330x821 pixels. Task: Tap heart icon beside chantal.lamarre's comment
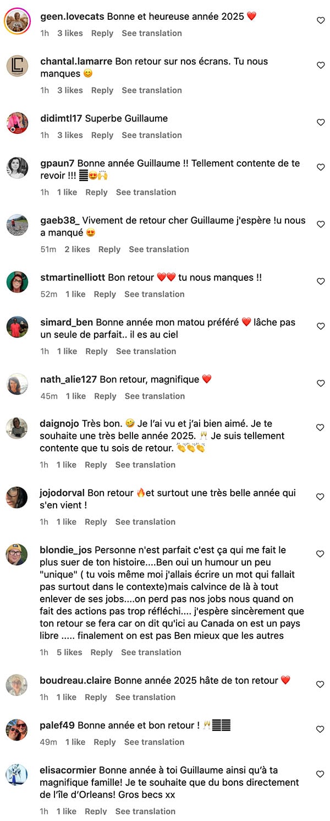click(x=321, y=65)
